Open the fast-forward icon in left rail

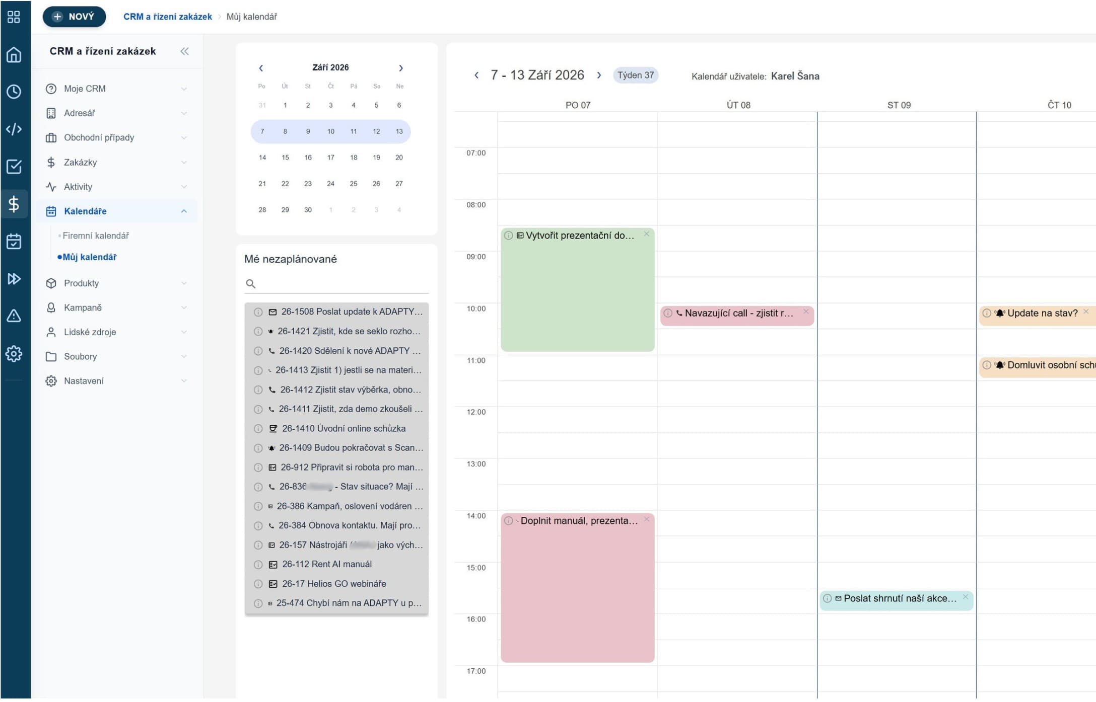pos(14,279)
